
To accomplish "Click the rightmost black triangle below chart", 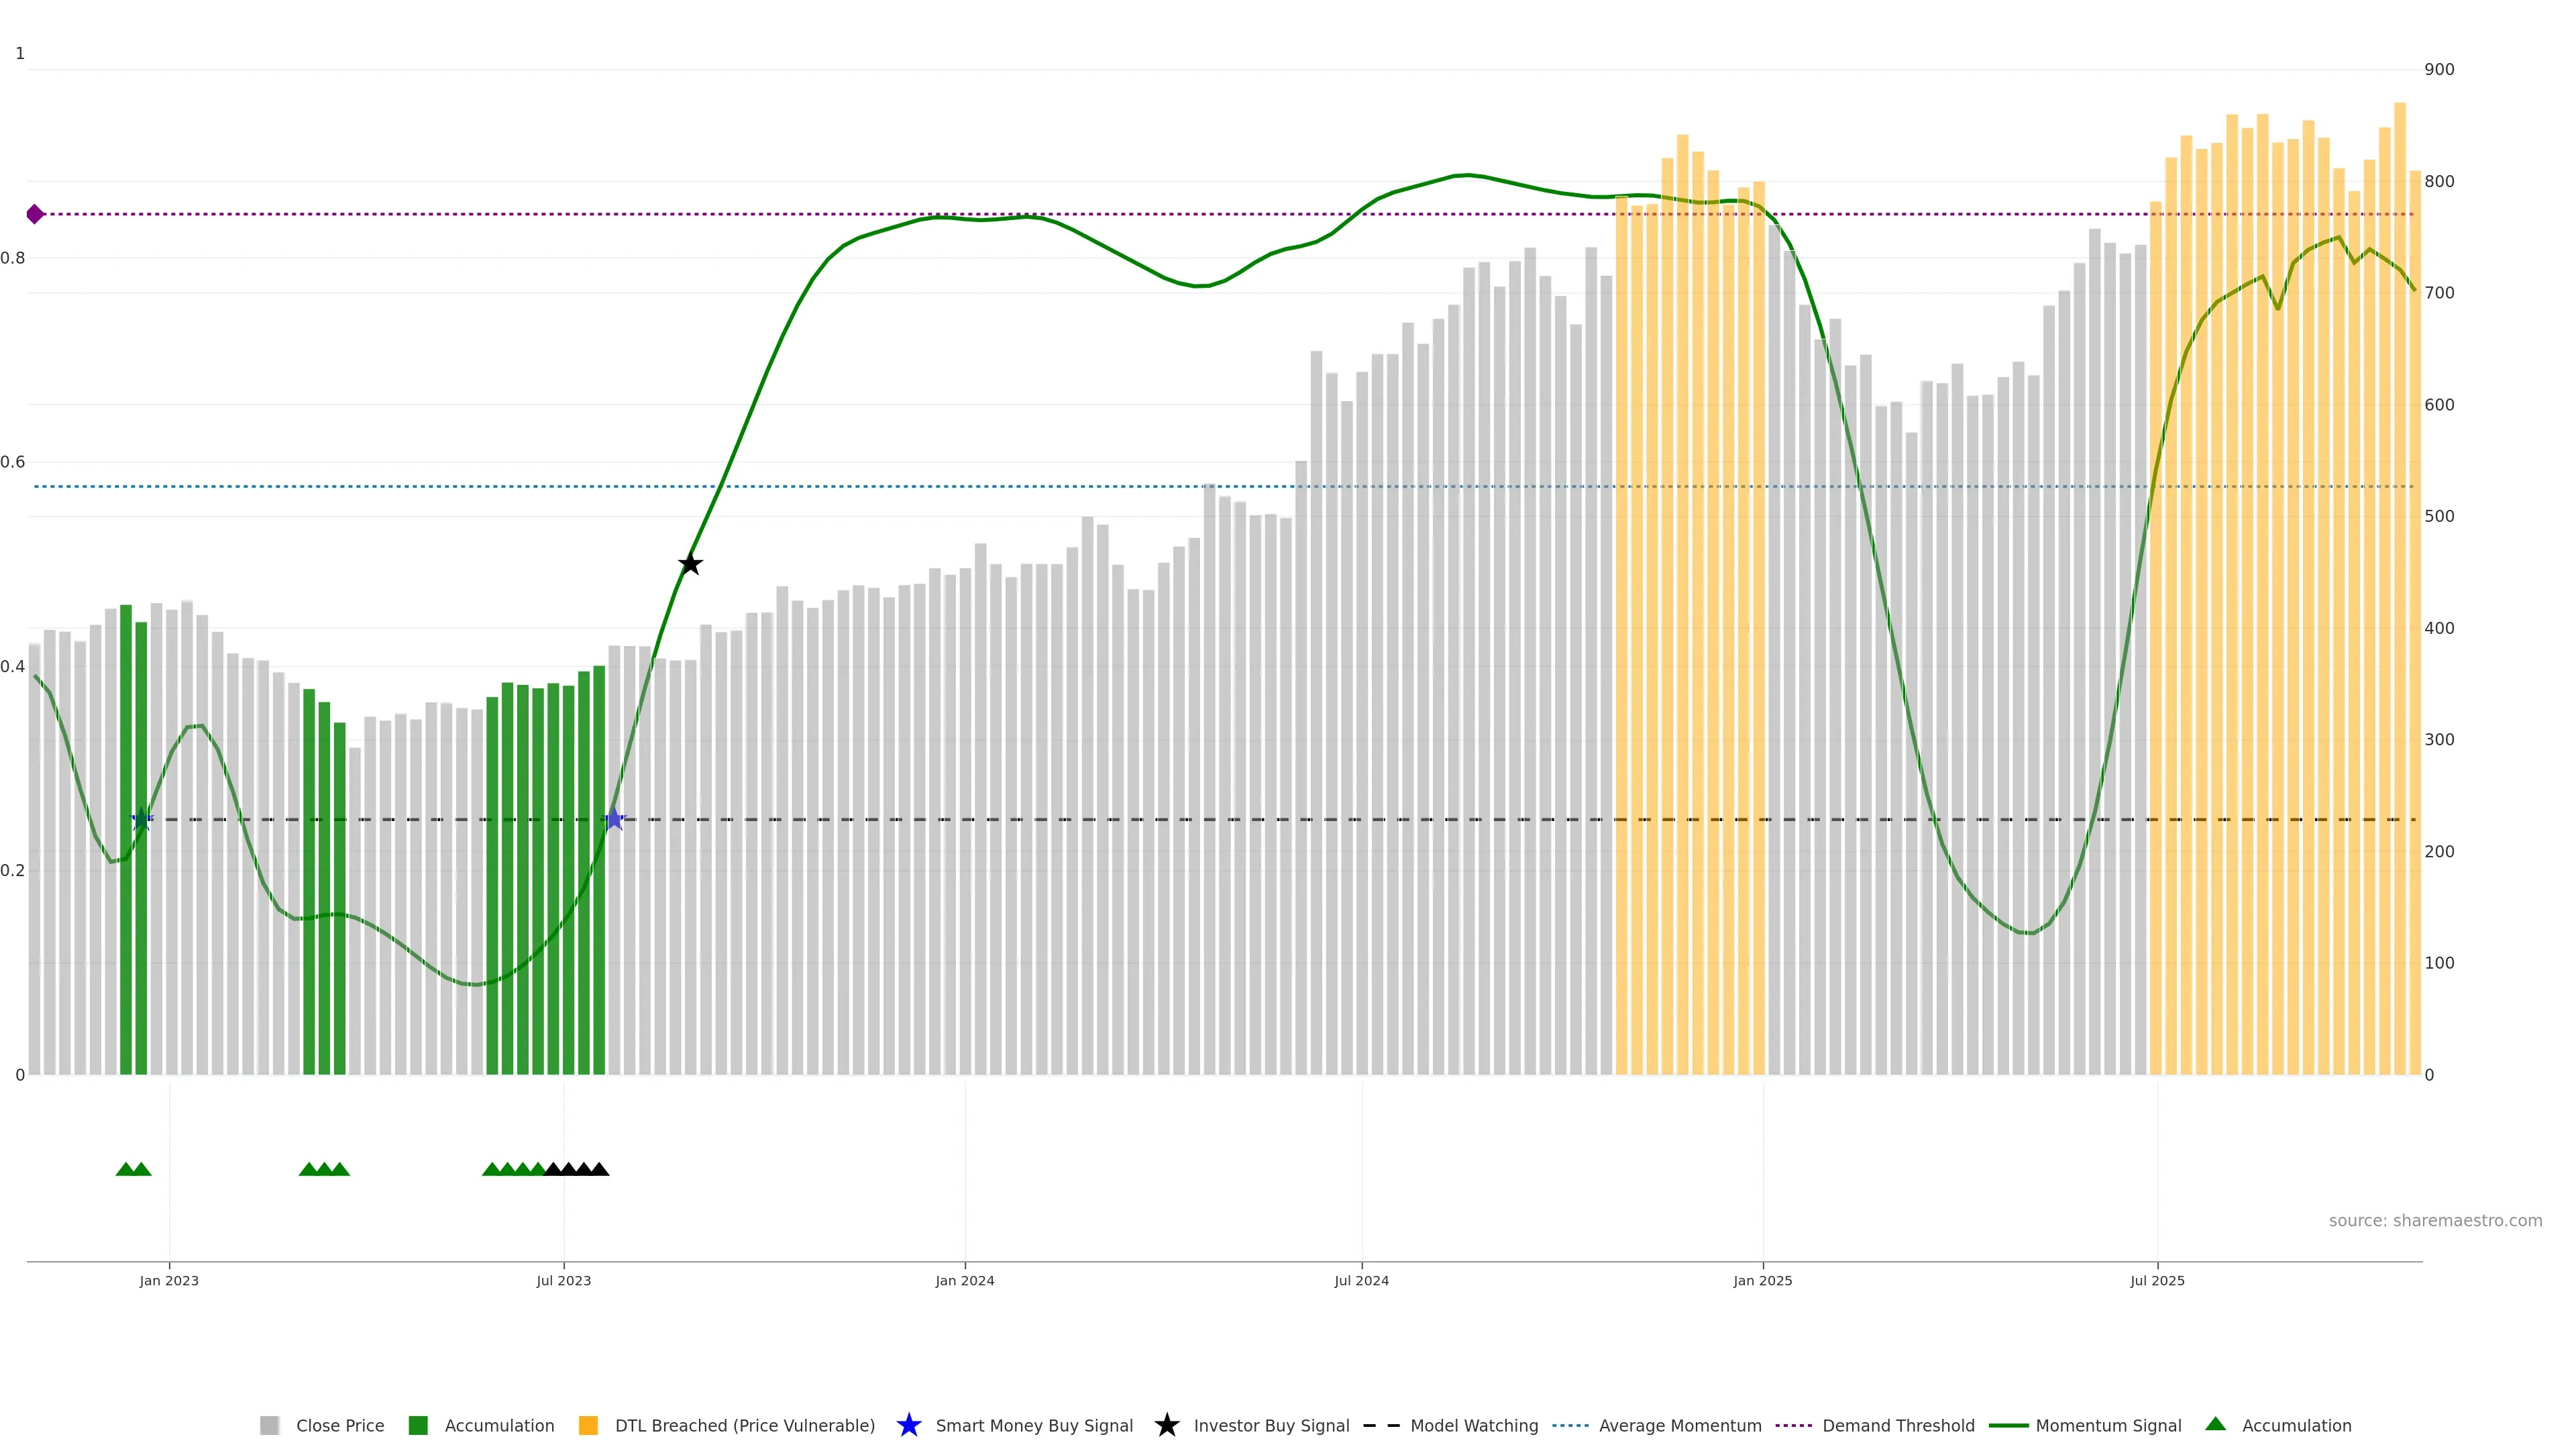I will (x=599, y=1169).
